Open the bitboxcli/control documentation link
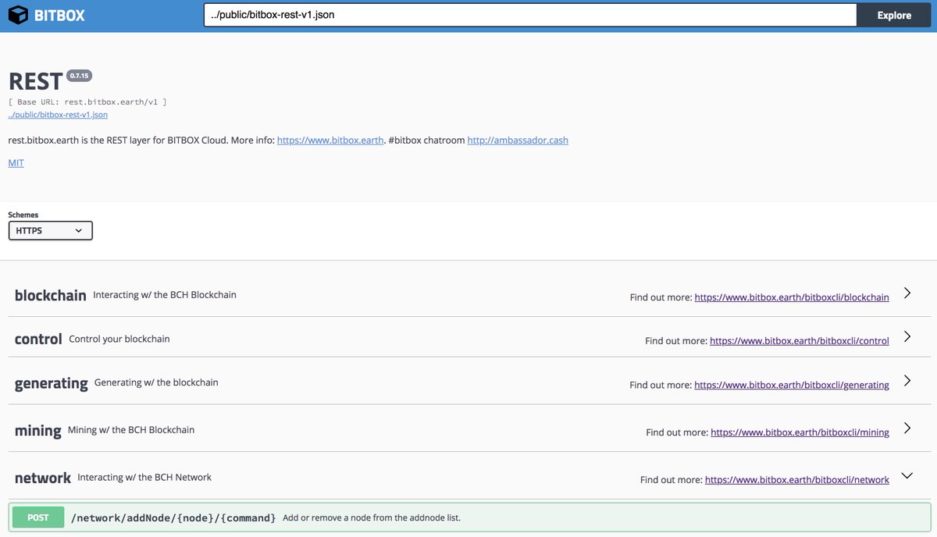This screenshot has height=537, width=937. 800,341
